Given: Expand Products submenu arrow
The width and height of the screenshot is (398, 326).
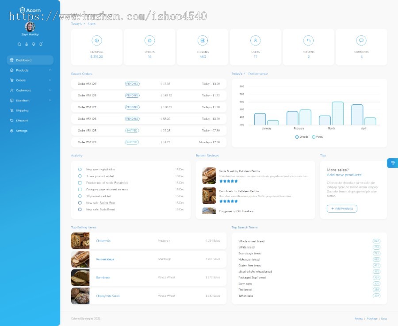Looking at the screenshot, I should pos(50,70).
